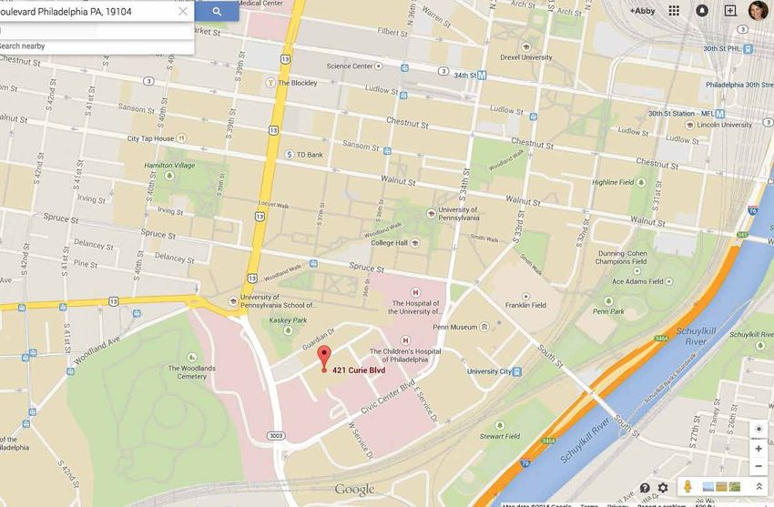Select the Penn Park tree icon
The width and height of the screenshot is (774, 507).
click(608, 301)
